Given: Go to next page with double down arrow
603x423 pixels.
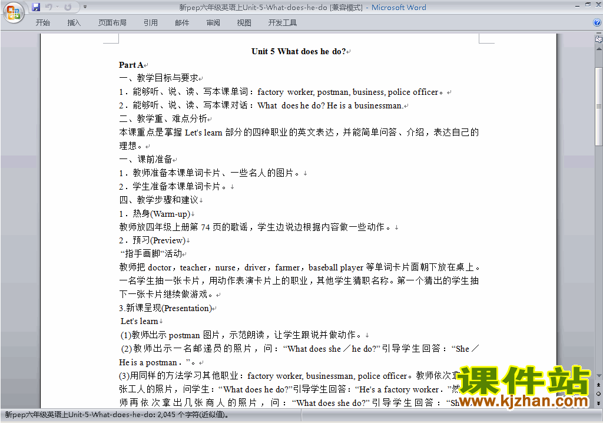Looking at the screenshot, I should click(599, 403).
